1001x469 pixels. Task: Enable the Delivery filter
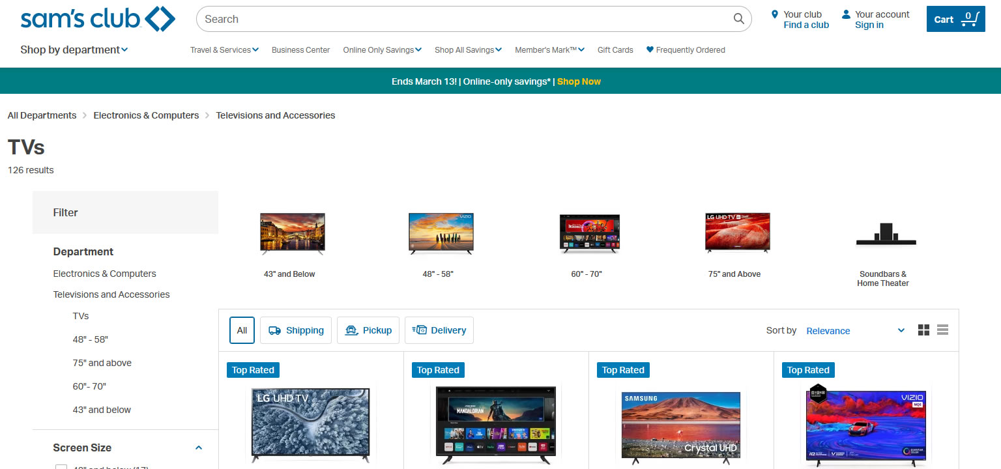(x=439, y=330)
